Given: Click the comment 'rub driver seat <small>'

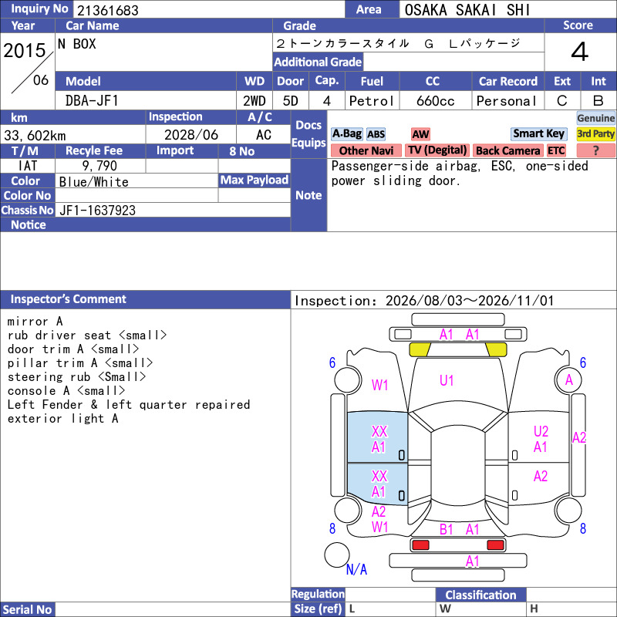Looking at the screenshot, I should click(x=87, y=335).
